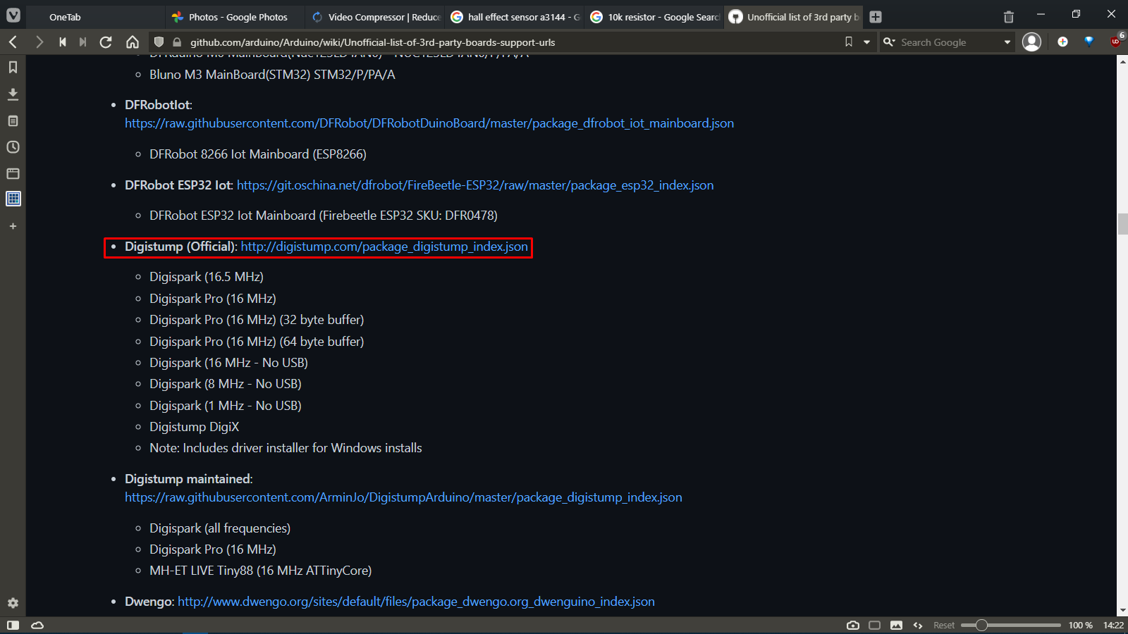Click the rewind history button
This screenshot has width=1128, height=634.
pos(63,42)
